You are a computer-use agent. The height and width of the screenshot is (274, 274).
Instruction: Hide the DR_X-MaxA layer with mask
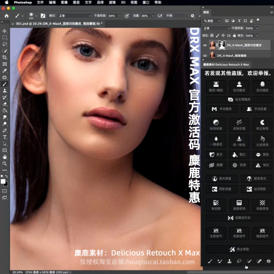[x=205, y=45]
